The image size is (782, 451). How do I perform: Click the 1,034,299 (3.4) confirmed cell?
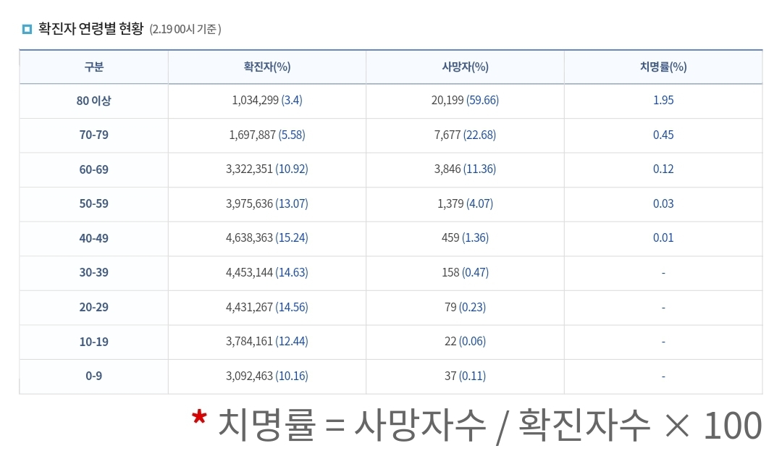point(266,100)
